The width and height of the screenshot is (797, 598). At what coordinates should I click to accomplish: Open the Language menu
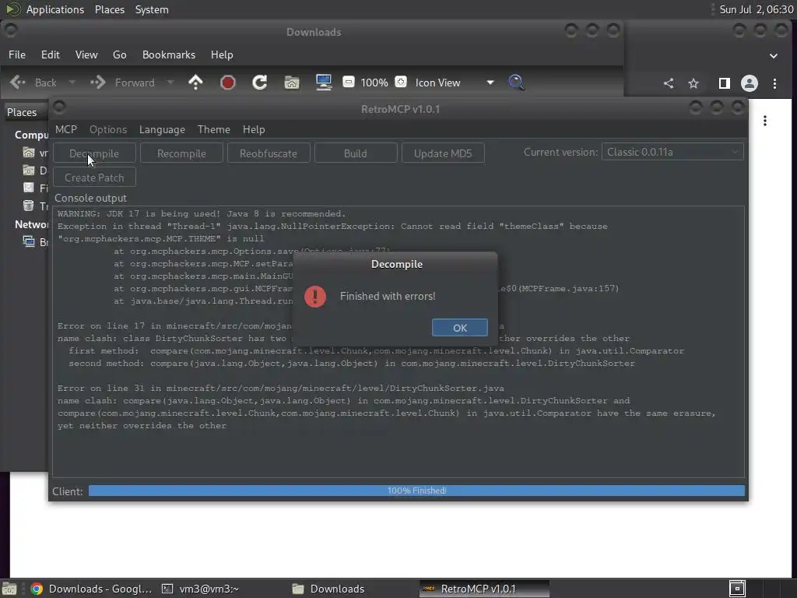(162, 129)
